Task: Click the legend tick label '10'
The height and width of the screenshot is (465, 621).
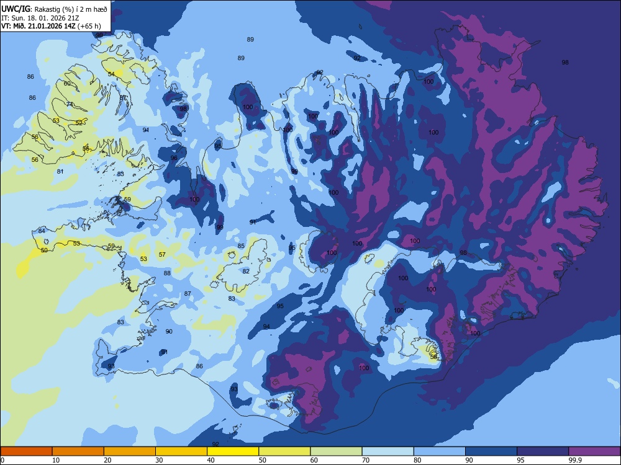Action: pos(56,460)
